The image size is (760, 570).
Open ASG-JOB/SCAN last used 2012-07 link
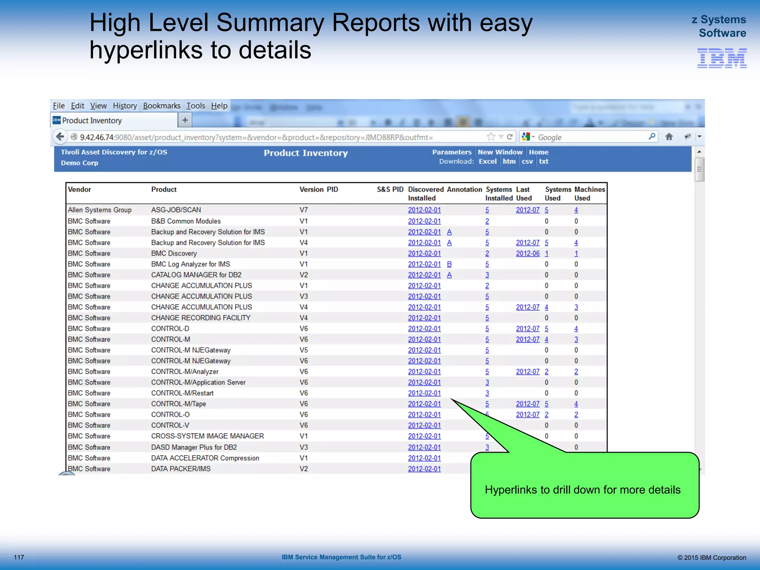click(x=527, y=210)
